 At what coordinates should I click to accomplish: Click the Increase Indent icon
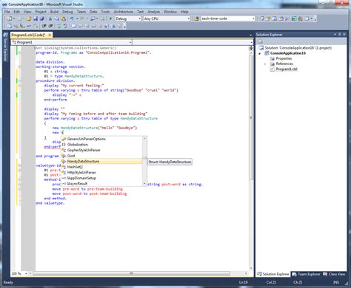[x=51, y=26]
